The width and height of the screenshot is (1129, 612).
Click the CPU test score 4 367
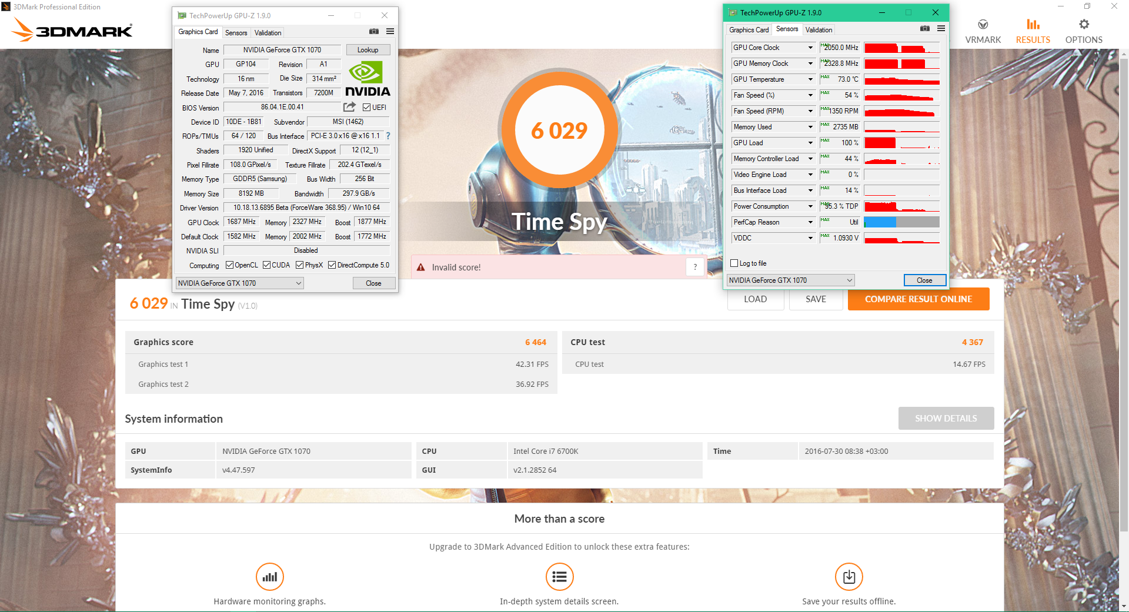pos(973,342)
